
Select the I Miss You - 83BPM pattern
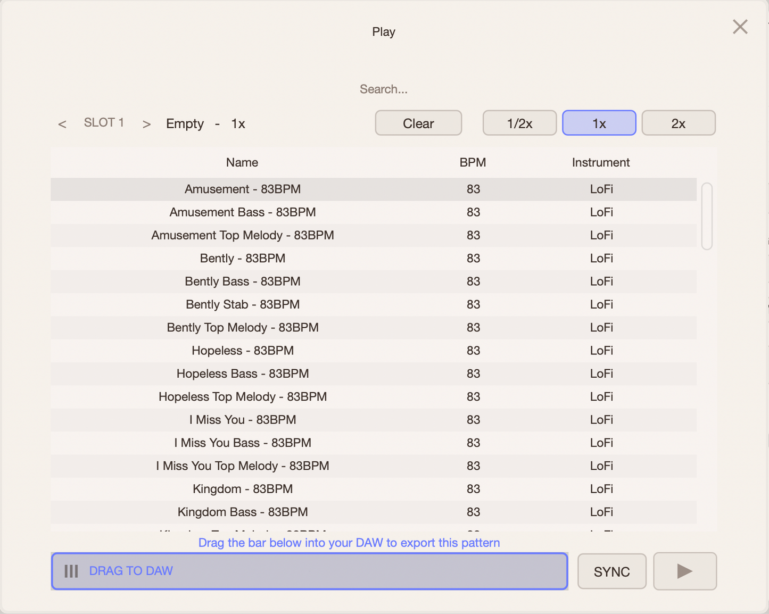374,420
